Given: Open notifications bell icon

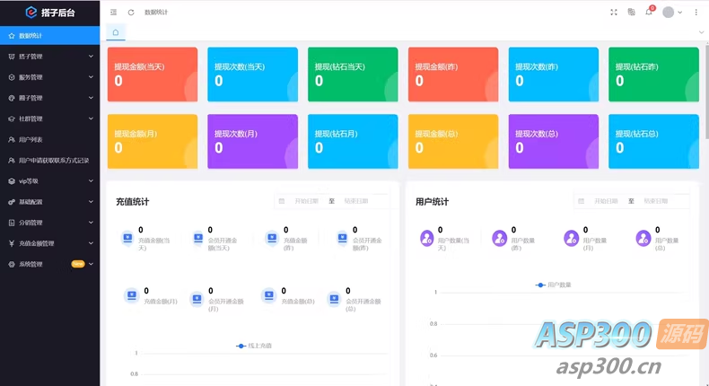Looking at the screenshot, I should pos(648,13).
